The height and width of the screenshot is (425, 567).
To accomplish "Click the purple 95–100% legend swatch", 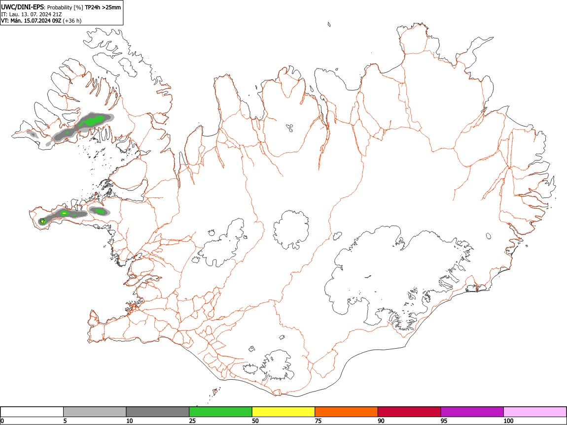I will point(472,412).
